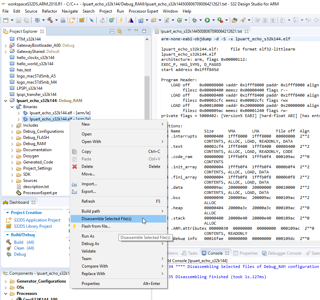Choose Disassemble Selected File(s) from context menu
Image resolution: width=320 pixels, height=300 pixels.
tap(106, 219)
